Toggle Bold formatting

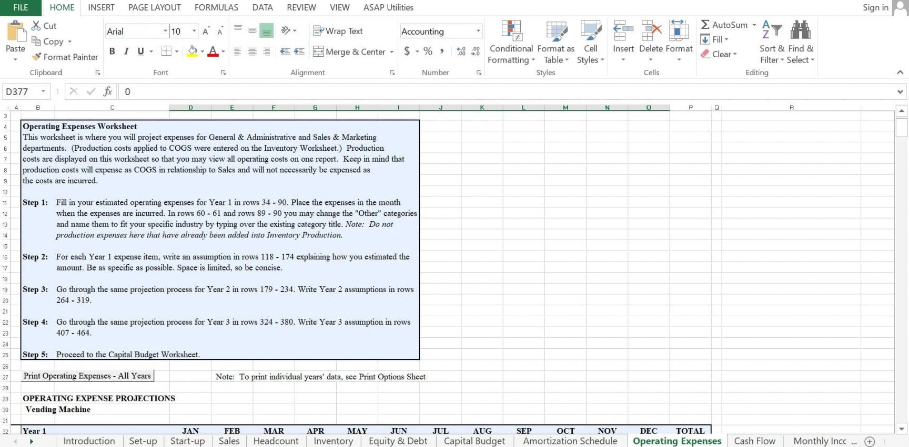tap(112, 51)
